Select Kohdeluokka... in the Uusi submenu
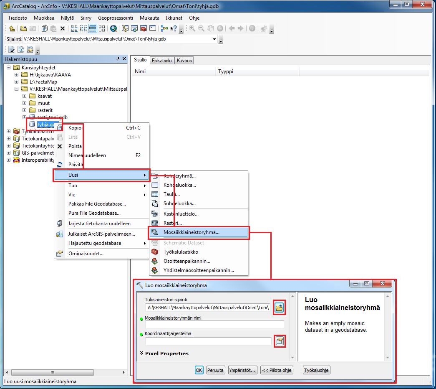 click(199, 185)
